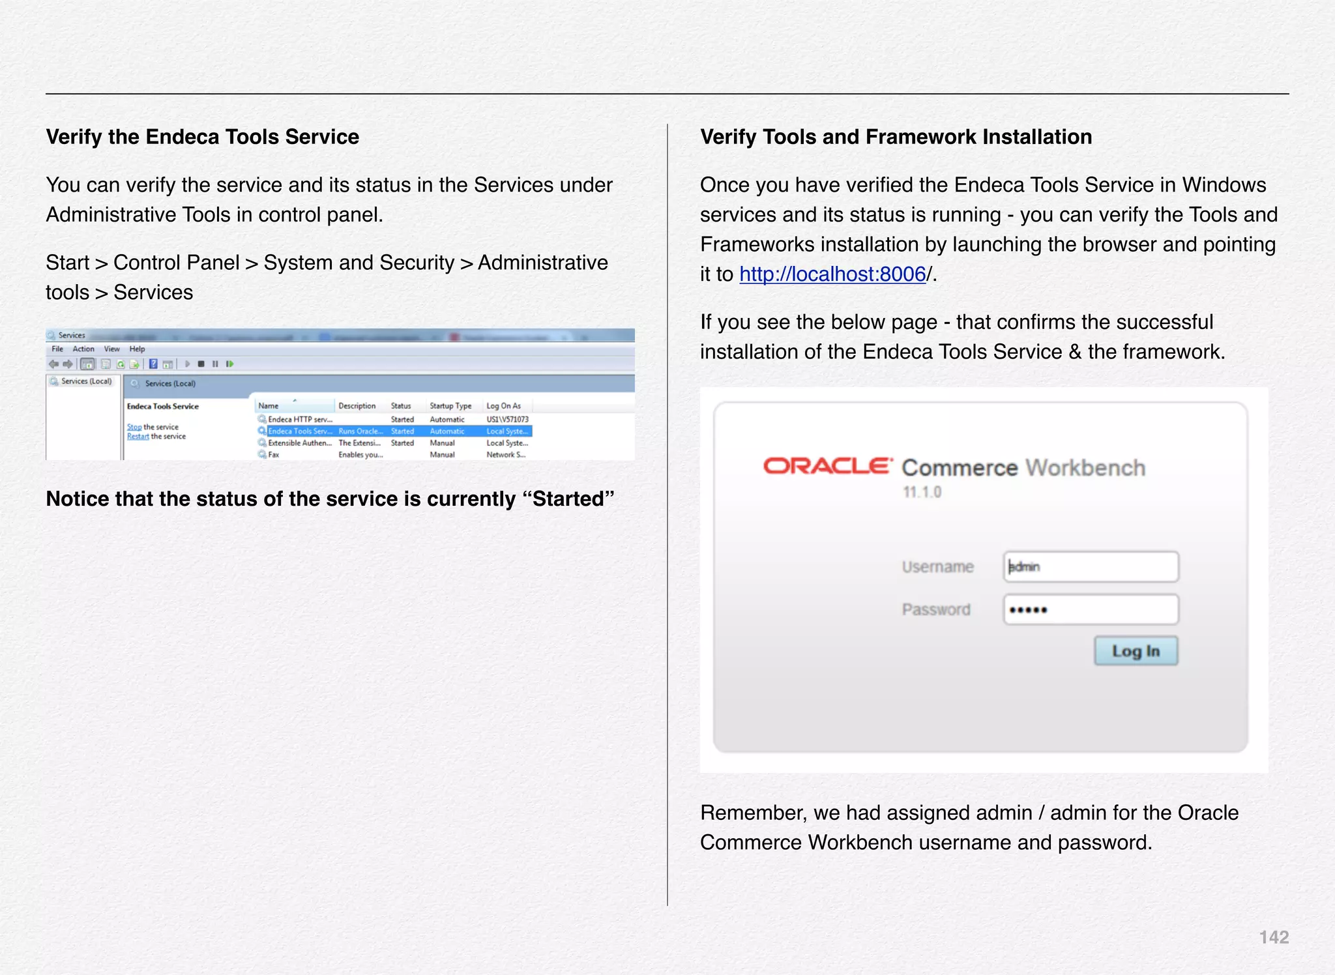1335x975 pixels.
Task: Sort by the Name column header
Action: click(295, 405)
